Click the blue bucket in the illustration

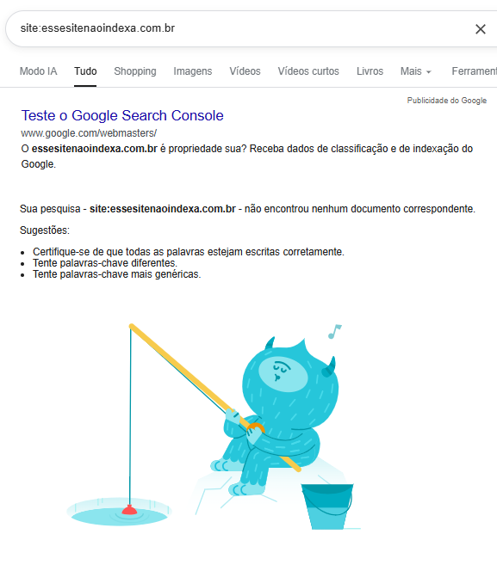click(327, 506)
